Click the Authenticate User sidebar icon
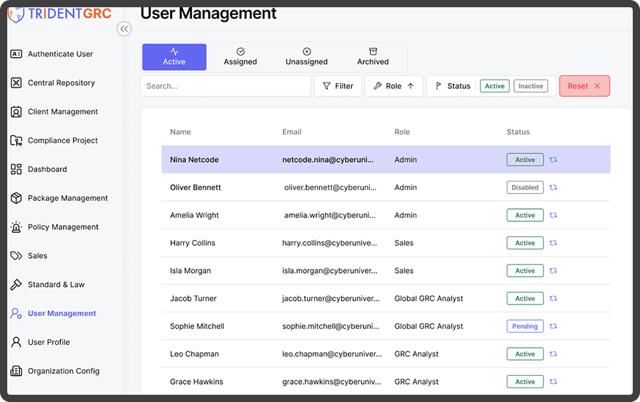Viewport: 640px width, 402px height. click(x=16, y=54)
